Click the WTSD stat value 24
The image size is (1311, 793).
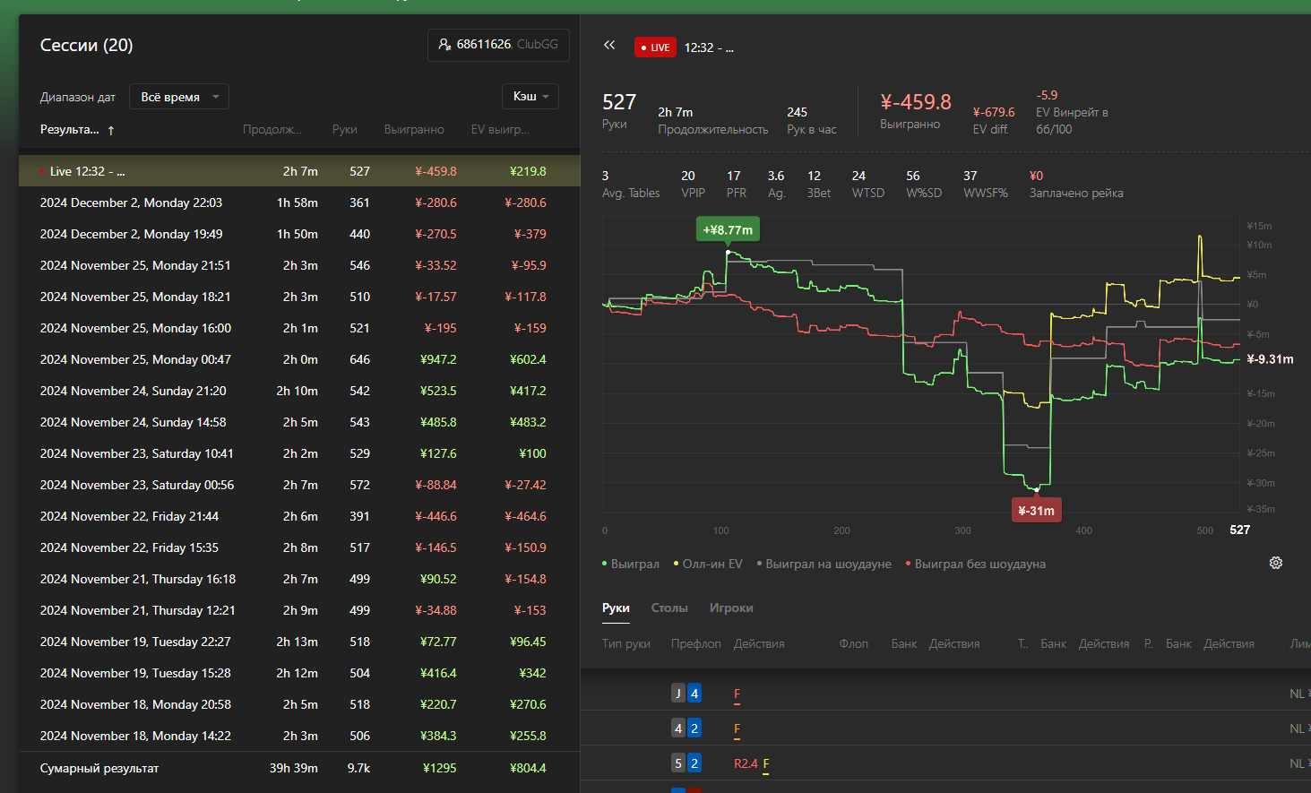point(858,176)
